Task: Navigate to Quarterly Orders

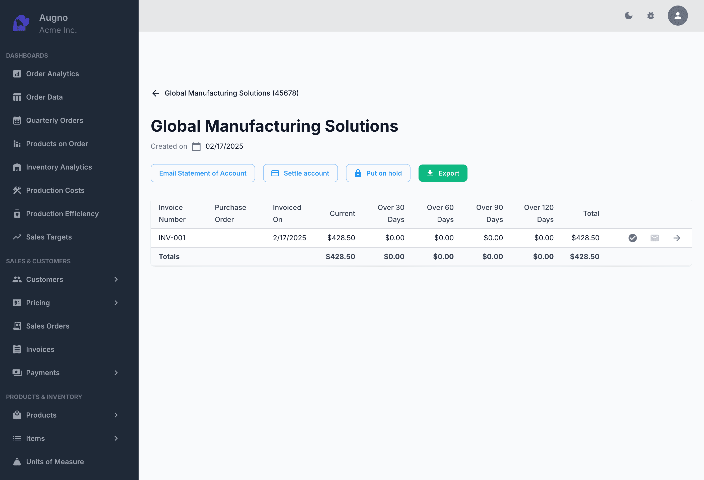Action: 54,120
